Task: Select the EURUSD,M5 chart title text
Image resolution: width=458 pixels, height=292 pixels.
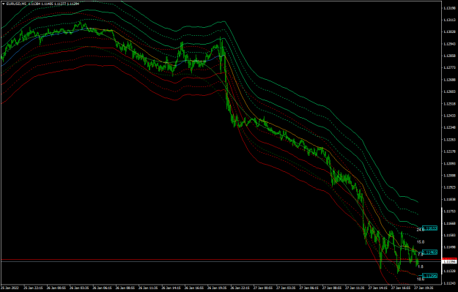Action: tap(16, 4)
